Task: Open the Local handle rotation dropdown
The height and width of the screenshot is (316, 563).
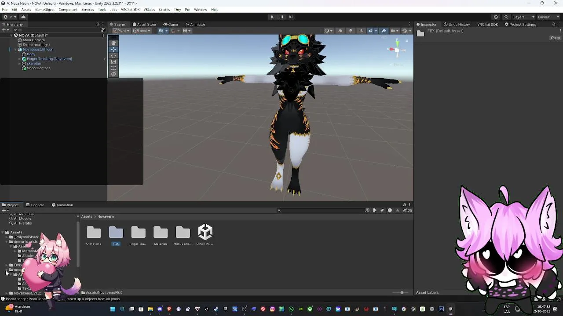Action: [142, 31]
